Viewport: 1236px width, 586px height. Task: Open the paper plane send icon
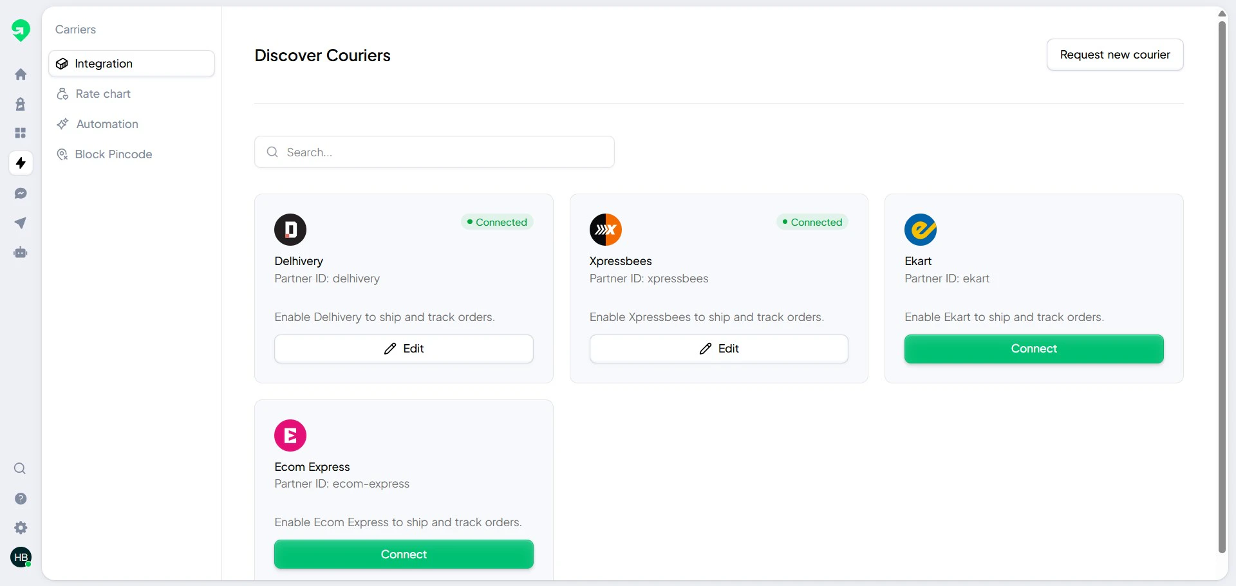click(21, 223)
